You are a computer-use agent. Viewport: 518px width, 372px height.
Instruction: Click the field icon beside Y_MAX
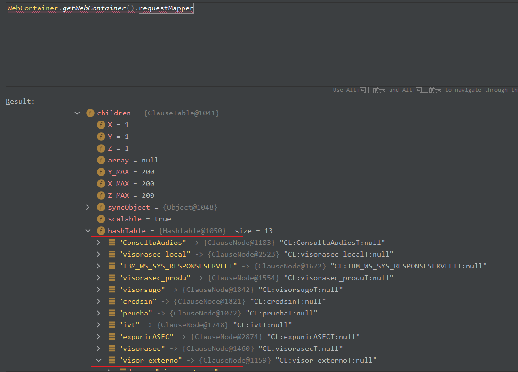click(x=101, y=172)
